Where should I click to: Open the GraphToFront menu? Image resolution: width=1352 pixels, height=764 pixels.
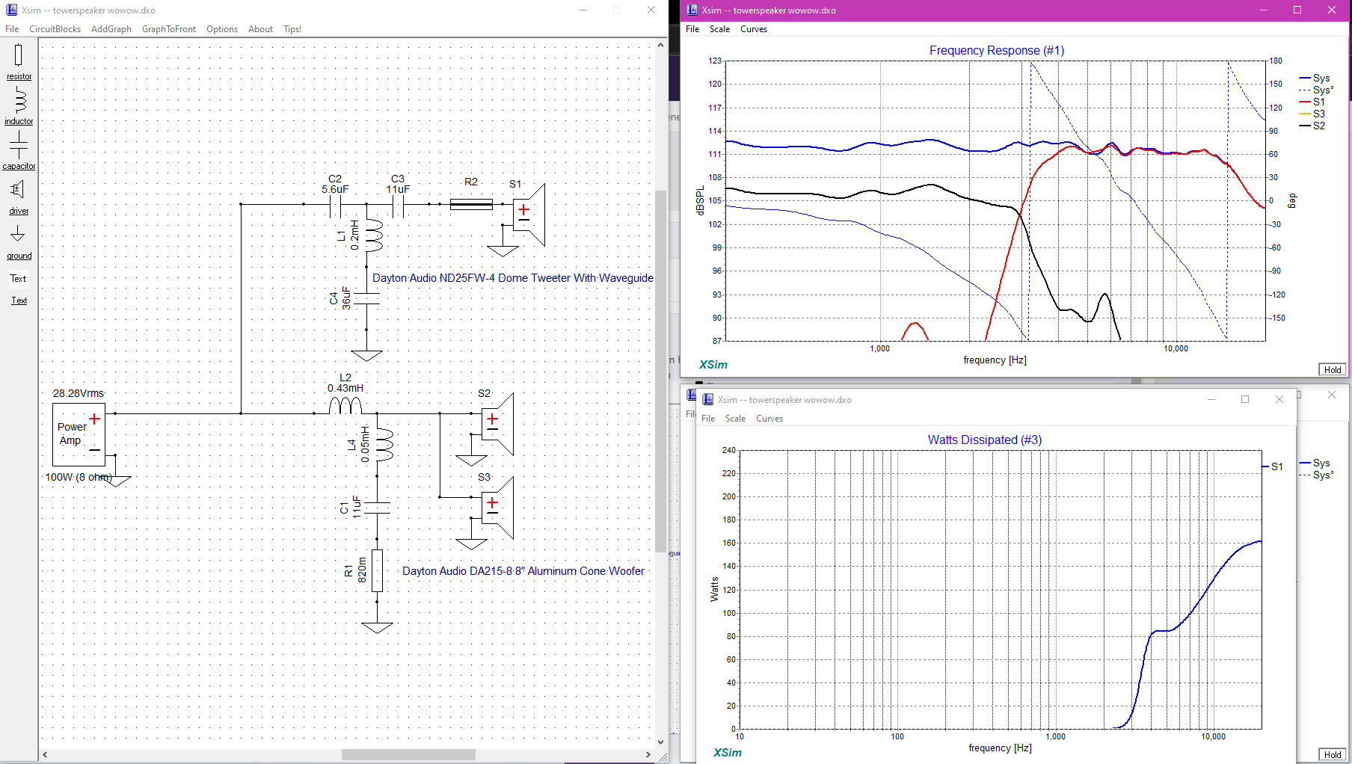(x=169, y=29)
